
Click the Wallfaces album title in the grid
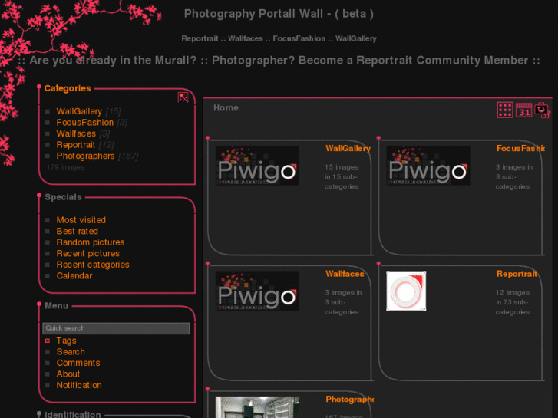(x=345, y=274)
